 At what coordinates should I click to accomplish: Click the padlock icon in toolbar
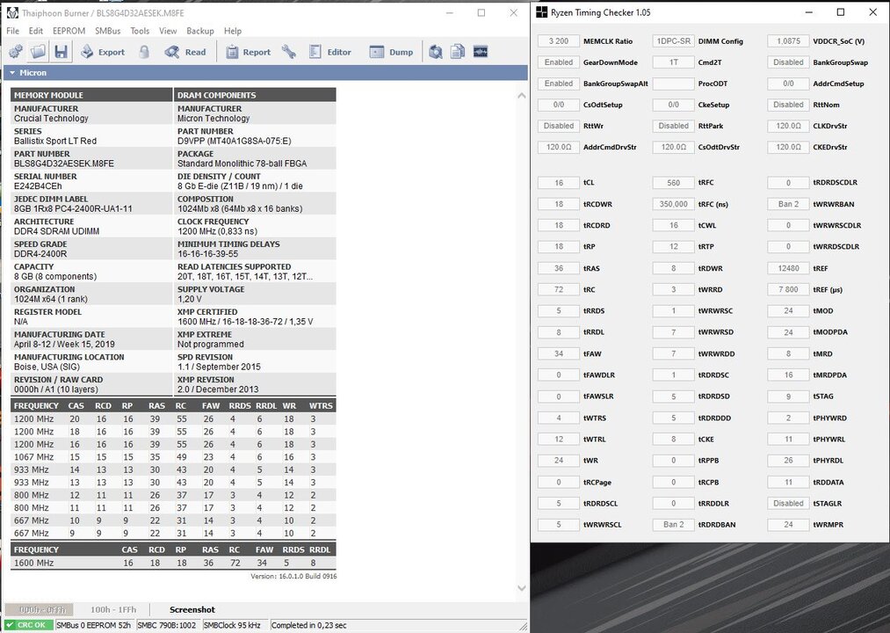[x=144, y=52]
